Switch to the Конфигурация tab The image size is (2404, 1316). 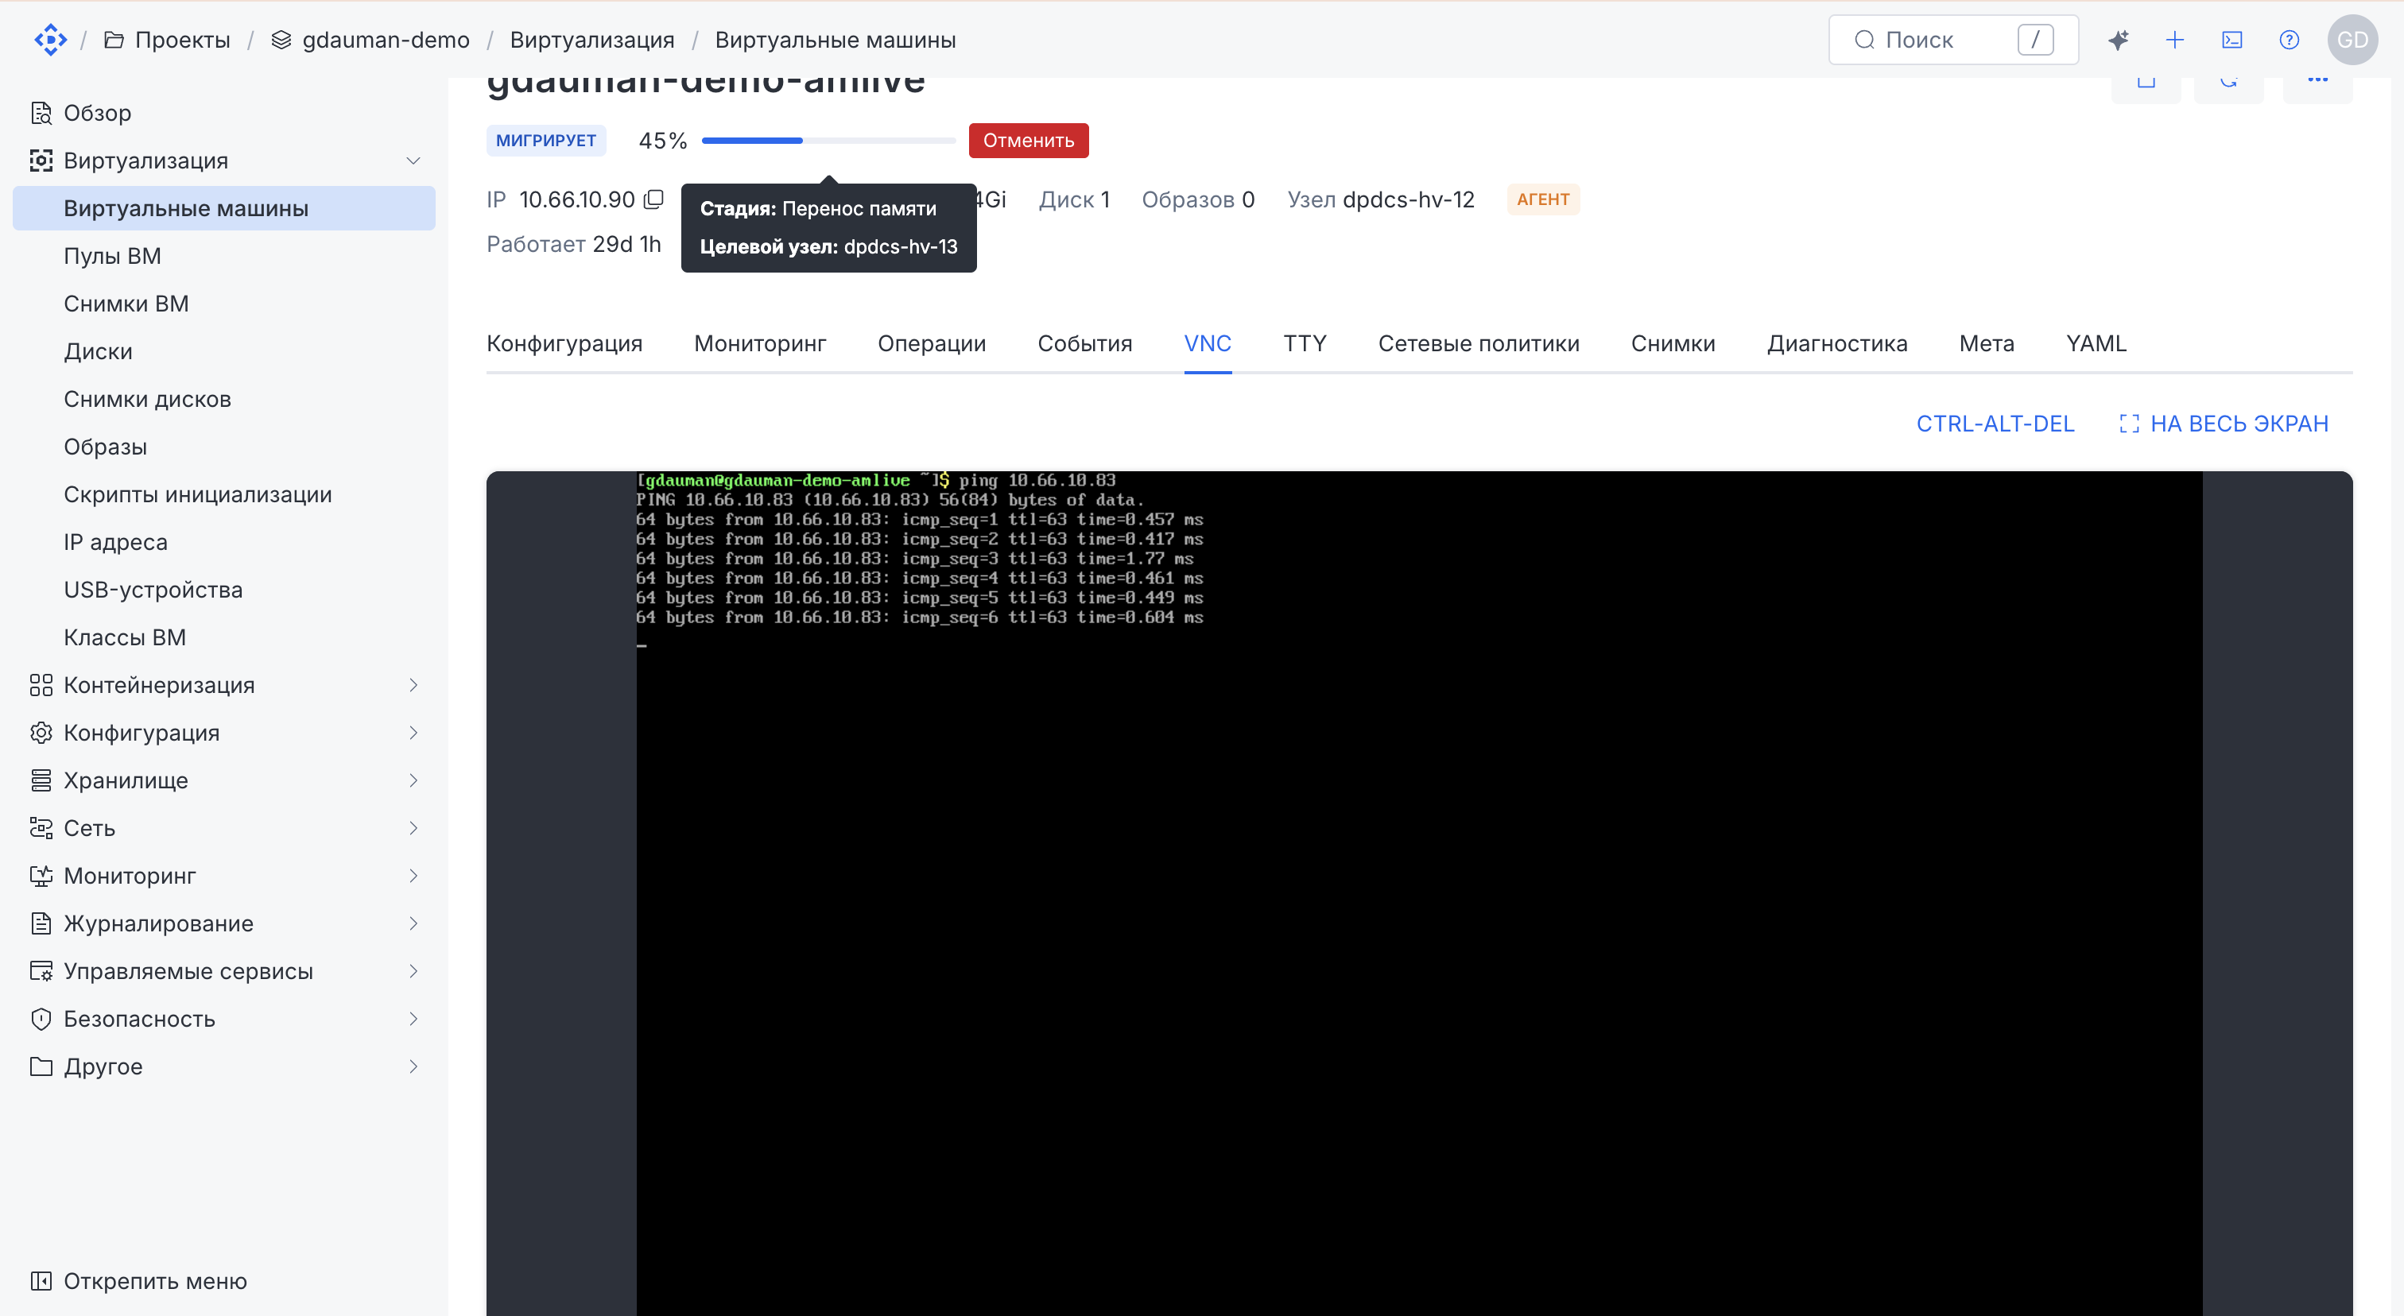(564, 343)
